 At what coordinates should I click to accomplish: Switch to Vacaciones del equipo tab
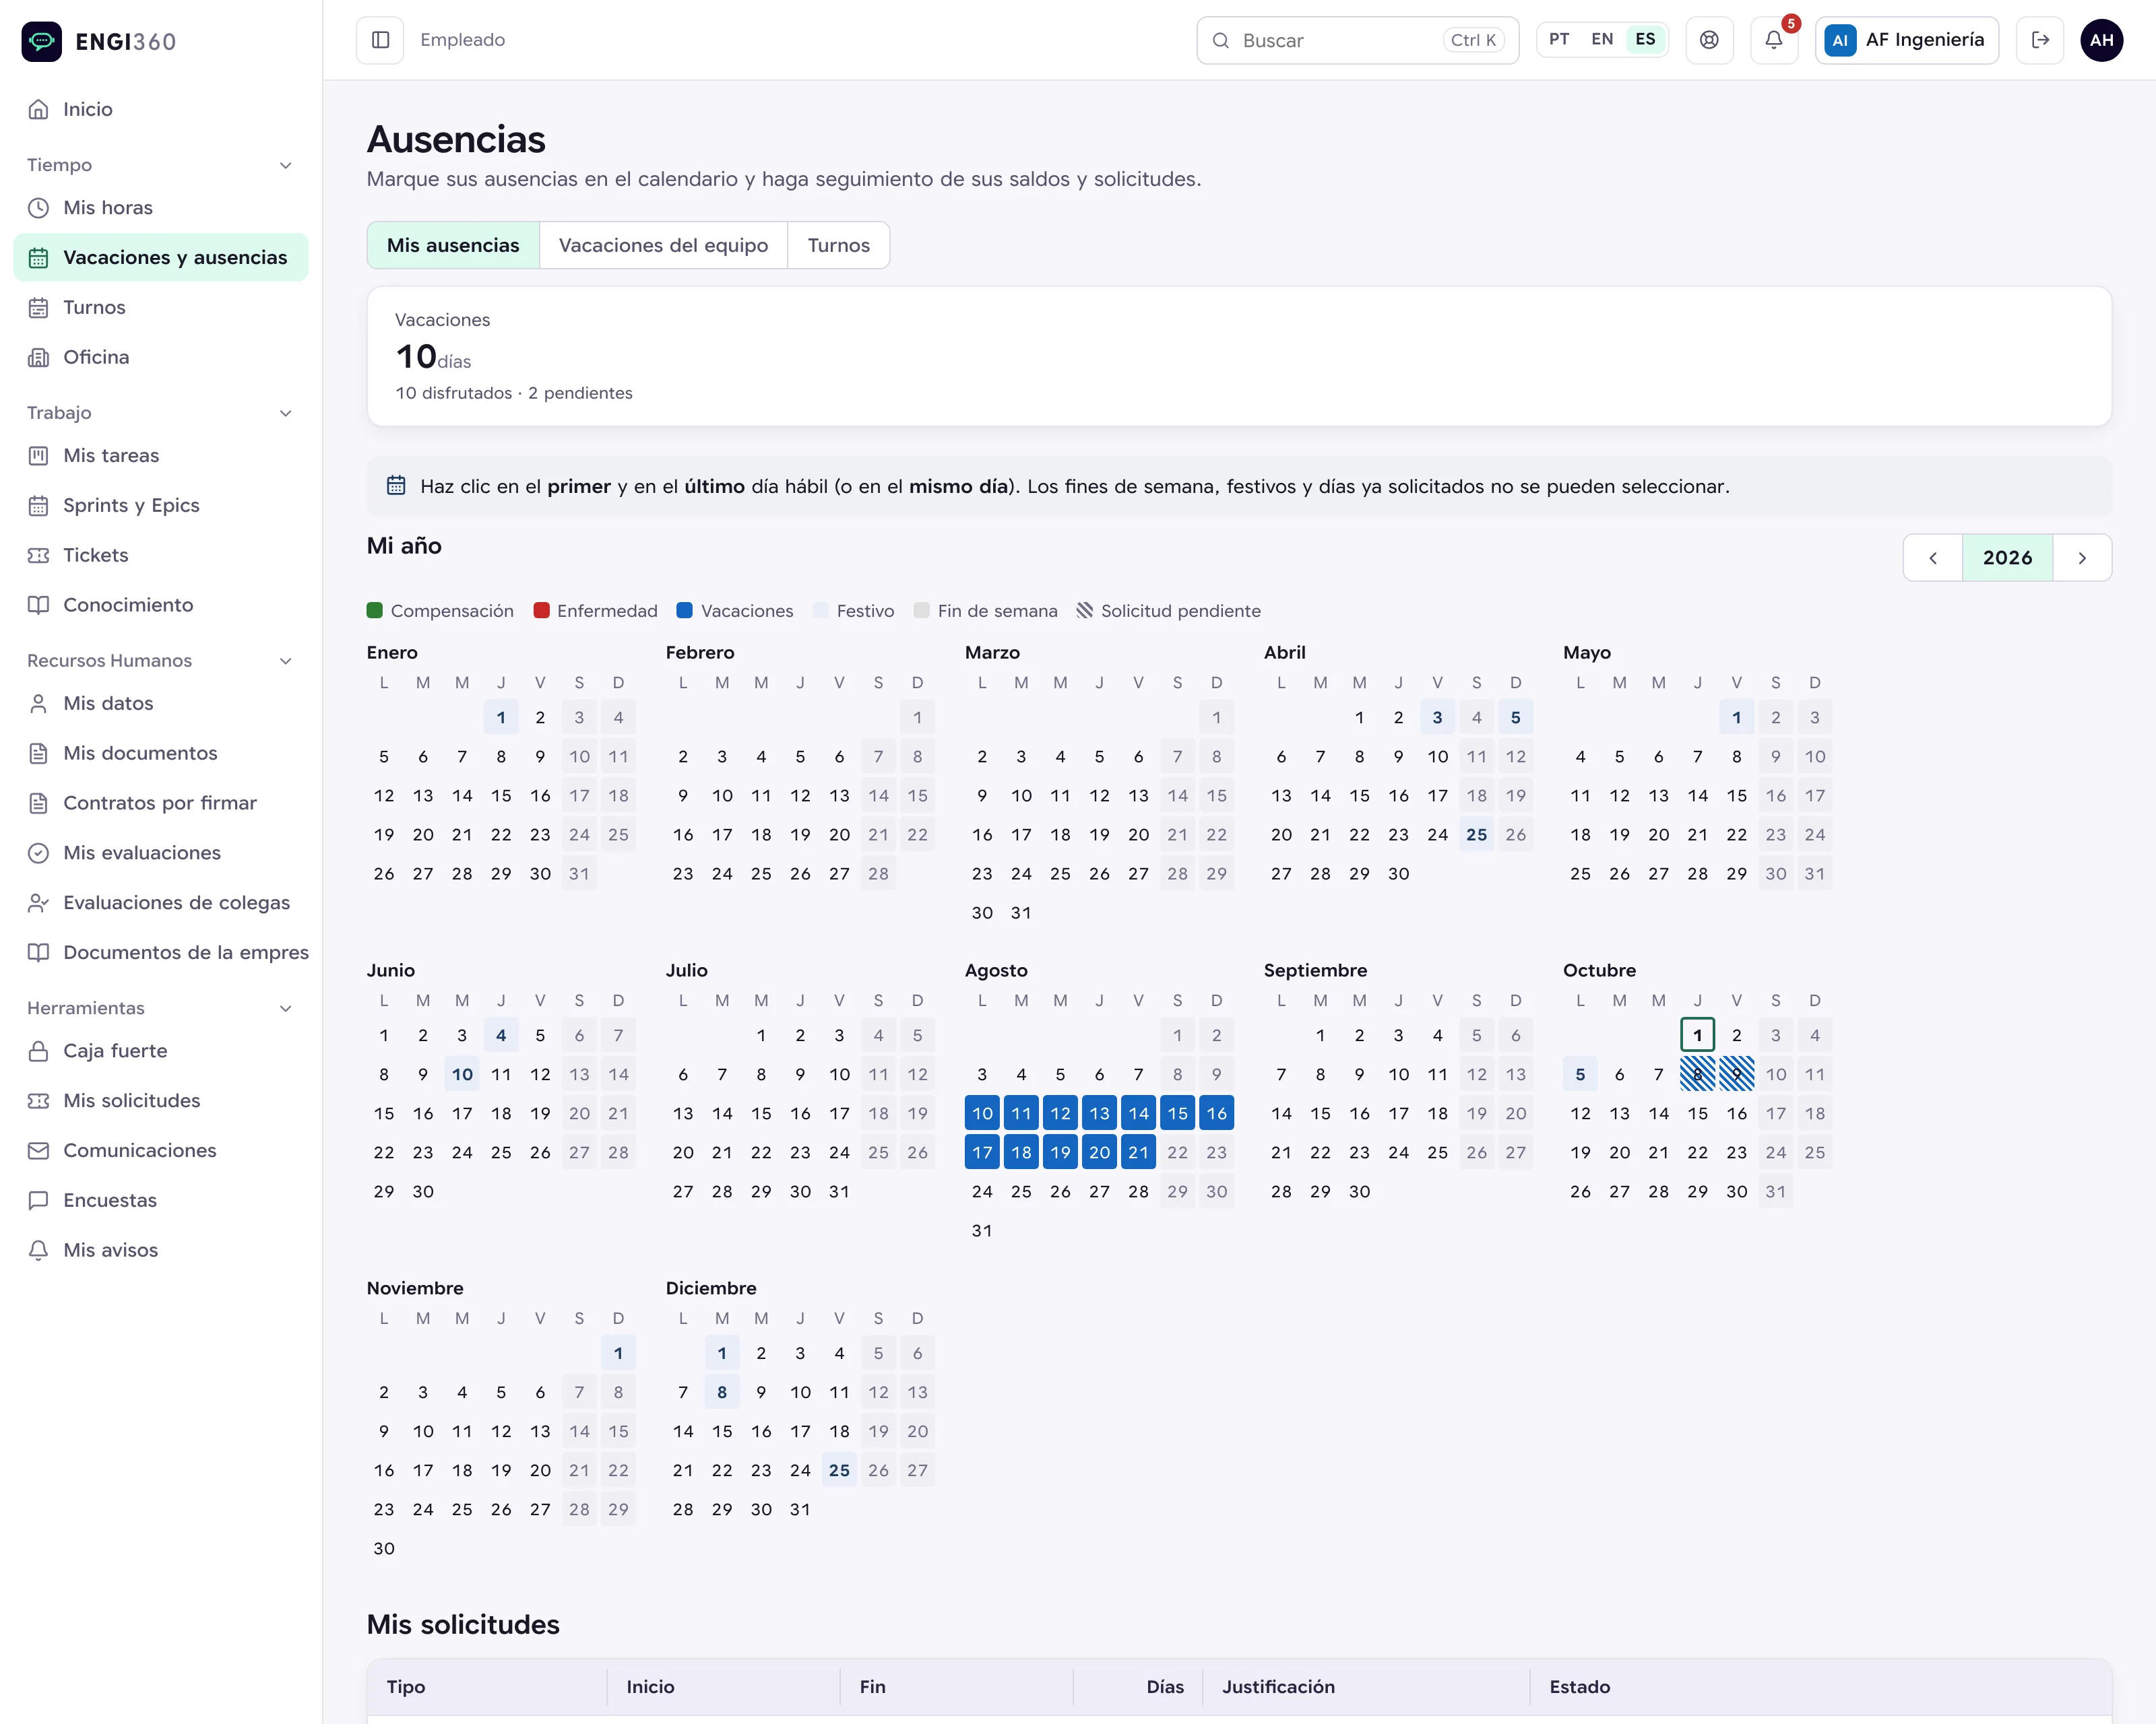click(663, 245)
